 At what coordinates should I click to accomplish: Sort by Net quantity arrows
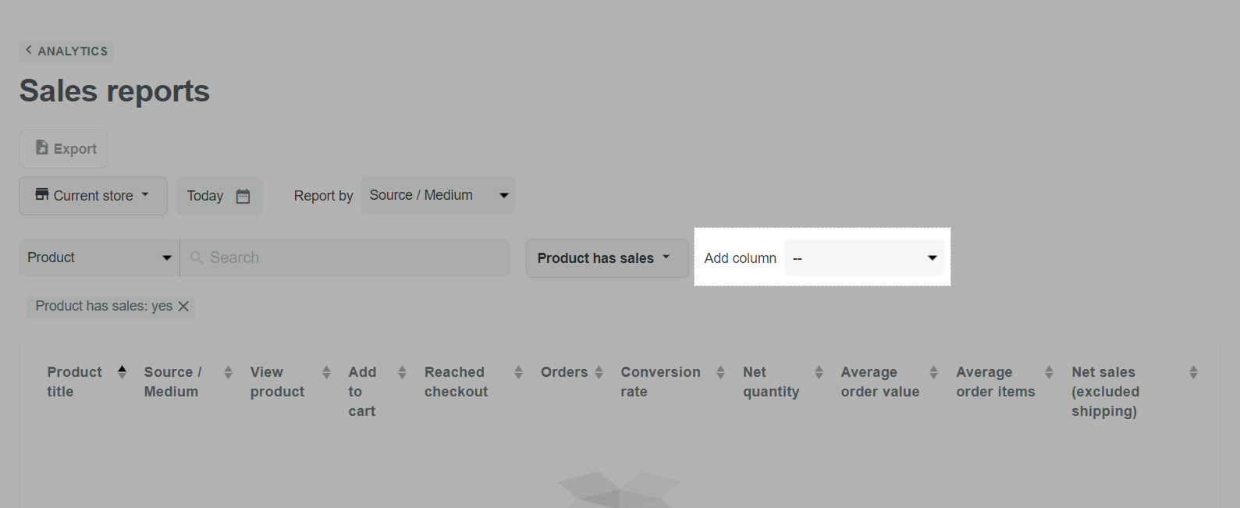[x=819, y=372]
